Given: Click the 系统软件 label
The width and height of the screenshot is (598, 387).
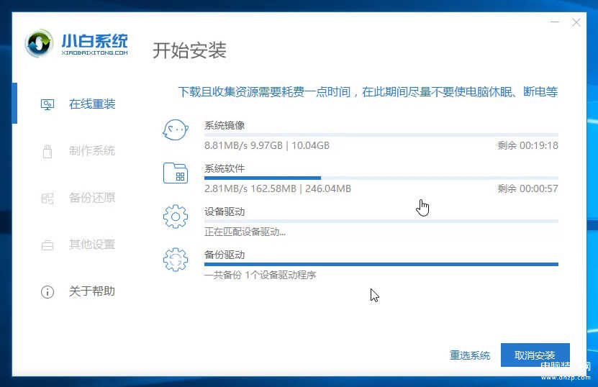Looking at the screenshot, I should tap(225, 168).
